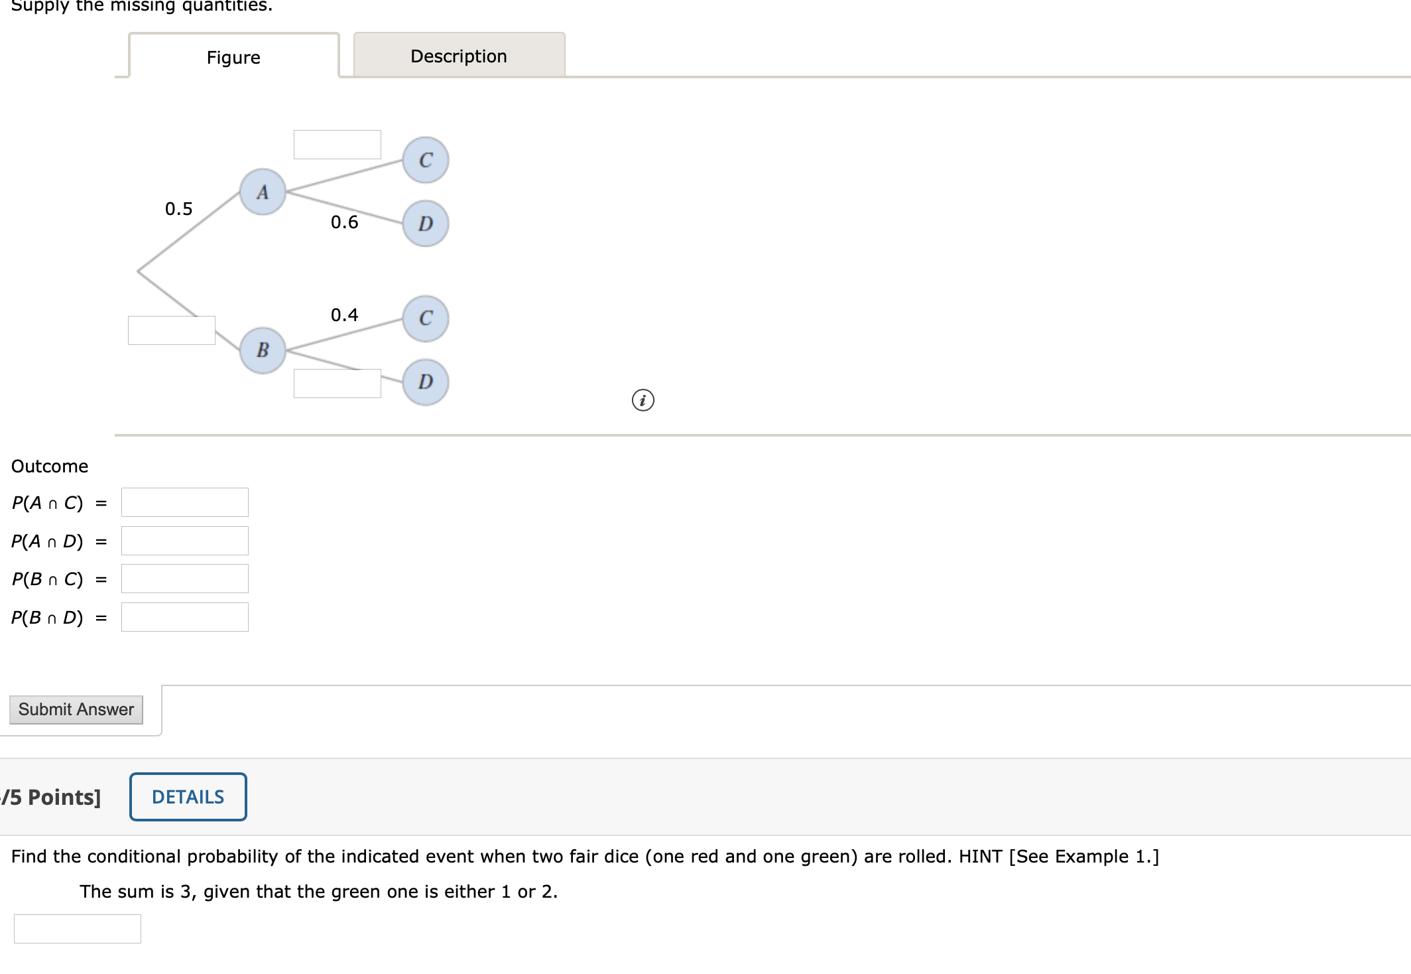Screen dimensions: 1411x974
Task: Select the lower D node in the diagram
Action: tap(425, 382)
